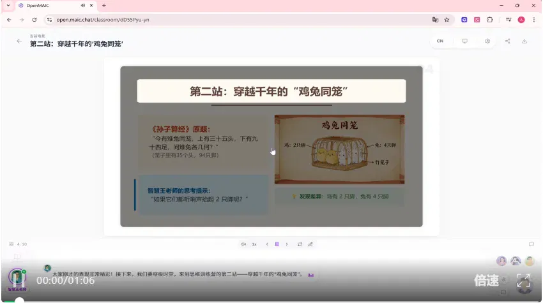
Task: Advance to the next slide with right chevron
Action: coord(287,244)
